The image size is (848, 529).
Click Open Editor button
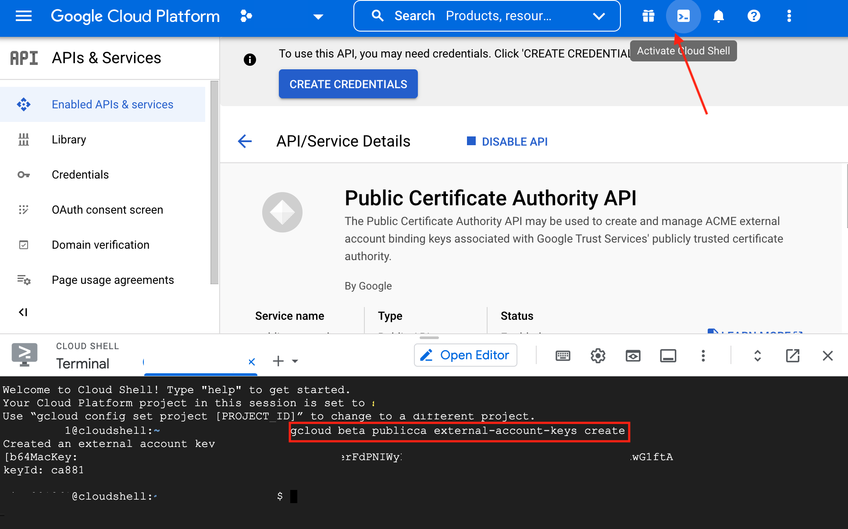[x=465, y=355]
